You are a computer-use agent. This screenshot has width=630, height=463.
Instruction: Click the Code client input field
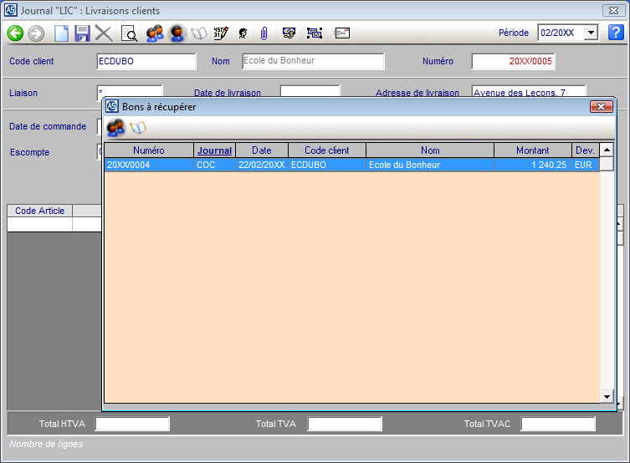146,61
